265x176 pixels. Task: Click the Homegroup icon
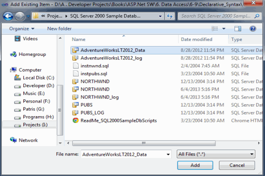[x=13, y=54]
